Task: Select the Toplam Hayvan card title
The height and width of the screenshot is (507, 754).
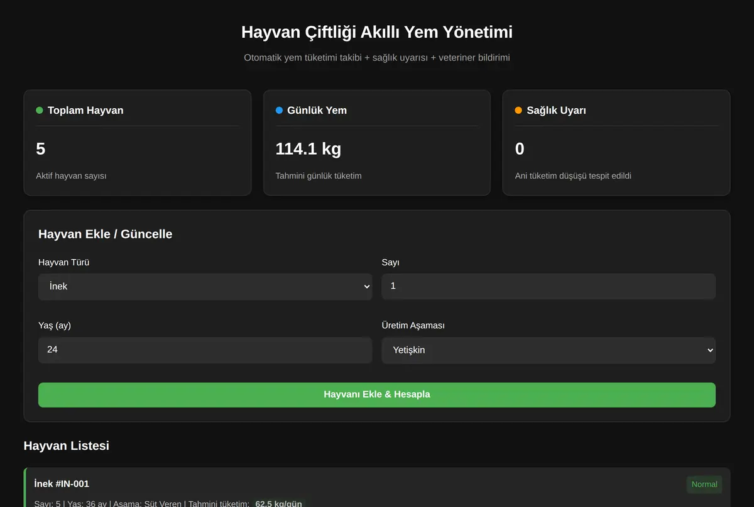Action: click(85, 110)
